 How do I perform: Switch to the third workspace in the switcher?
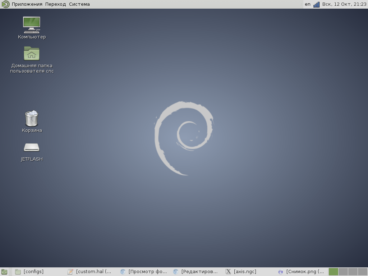coord(353,272)
